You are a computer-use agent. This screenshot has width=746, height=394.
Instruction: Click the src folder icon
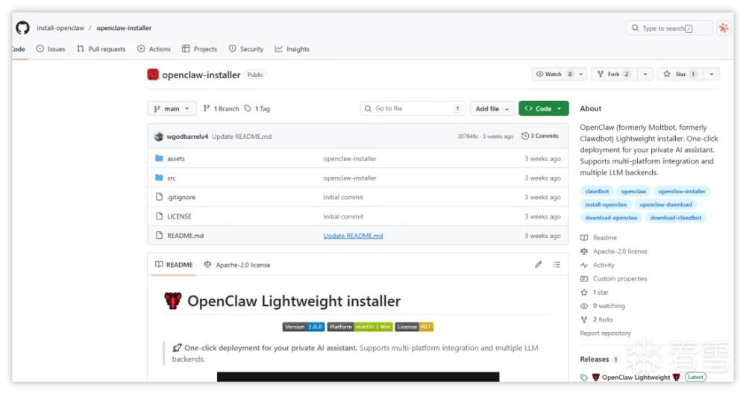point(159,178)
